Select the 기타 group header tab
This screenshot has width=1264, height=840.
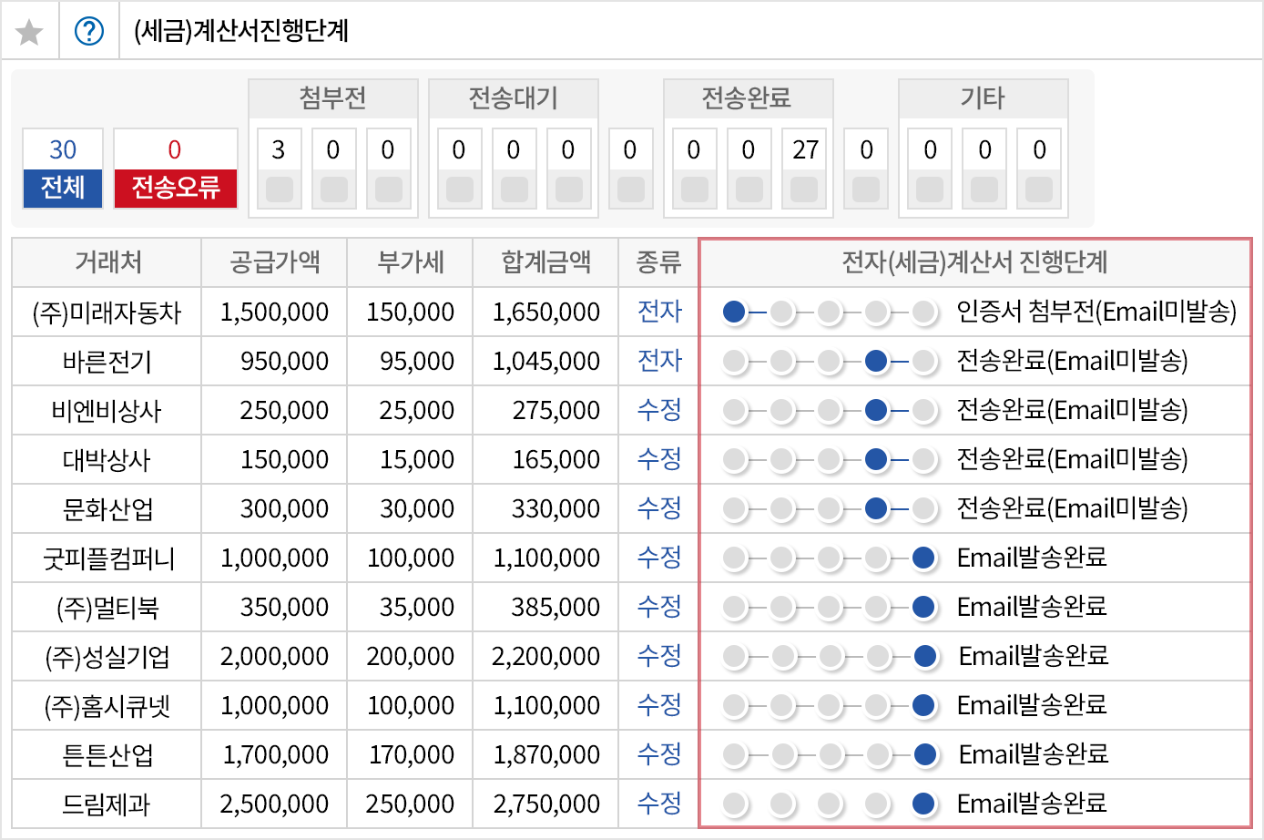coord(983,97)
